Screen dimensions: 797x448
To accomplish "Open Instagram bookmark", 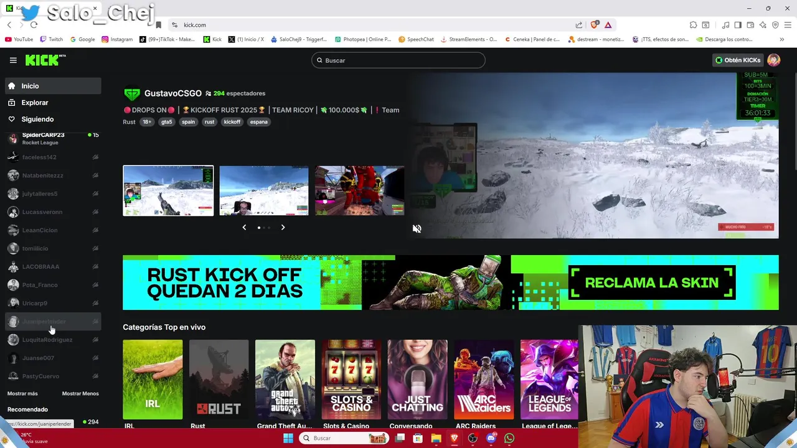I will tap(117, 39).
